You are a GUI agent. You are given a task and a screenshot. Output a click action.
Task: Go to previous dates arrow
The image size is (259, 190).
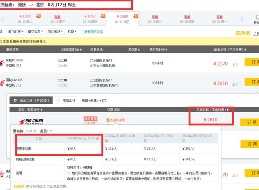pyautogui.click(x=2, y=19)
